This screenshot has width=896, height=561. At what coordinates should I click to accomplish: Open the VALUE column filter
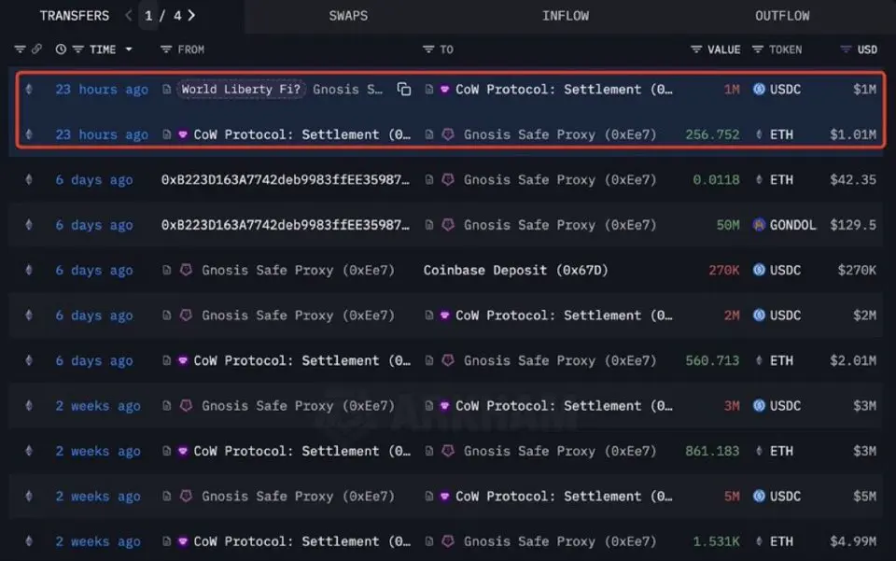click(696, 49)
